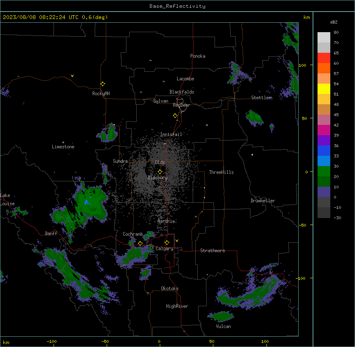The image size is (355, 347).
Task: Click the magenta swatch in the dBZ legend
Action: point(324,130)
